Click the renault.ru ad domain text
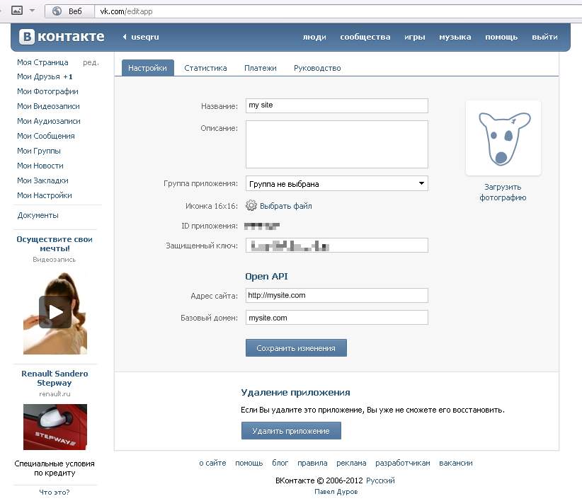This screenshot has width=582, height=501. pos(55,393)
